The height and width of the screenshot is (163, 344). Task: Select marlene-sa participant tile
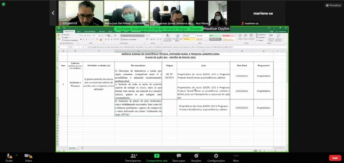click(263, 13)
